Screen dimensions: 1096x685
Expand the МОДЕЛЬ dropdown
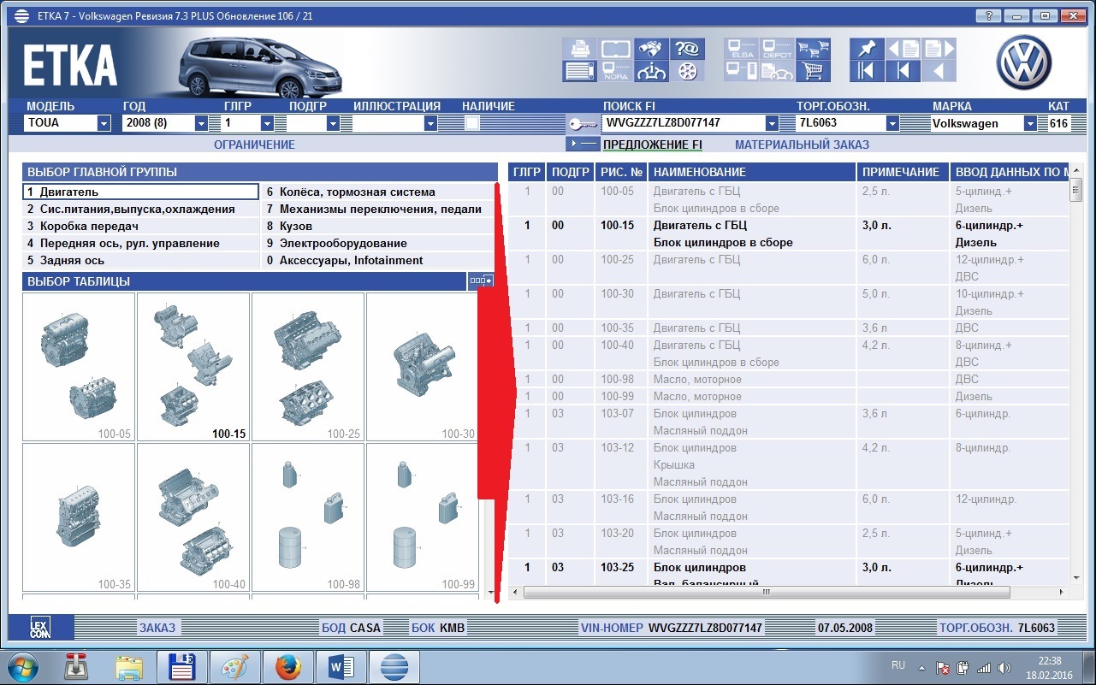(x=104, y=123)
